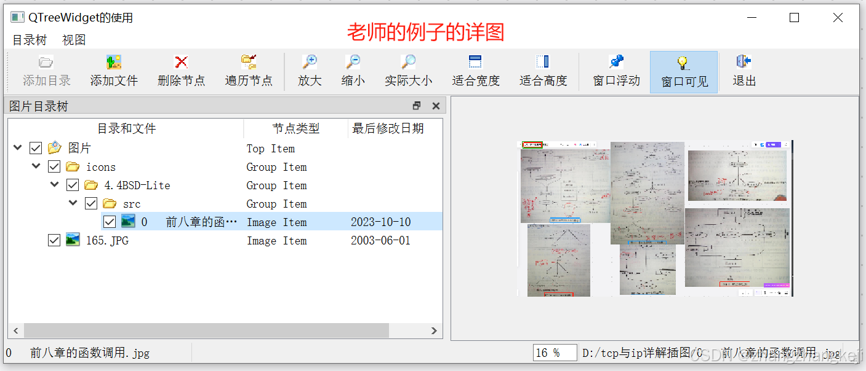Open the 视图 menu
The width and height of the screenshot is (866, 371).
pyautogui.click(x=73, y=39)
